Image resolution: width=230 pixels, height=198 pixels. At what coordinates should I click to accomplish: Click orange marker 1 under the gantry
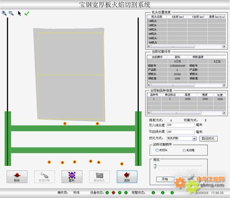pyautogui.click(x=49, y=162)
